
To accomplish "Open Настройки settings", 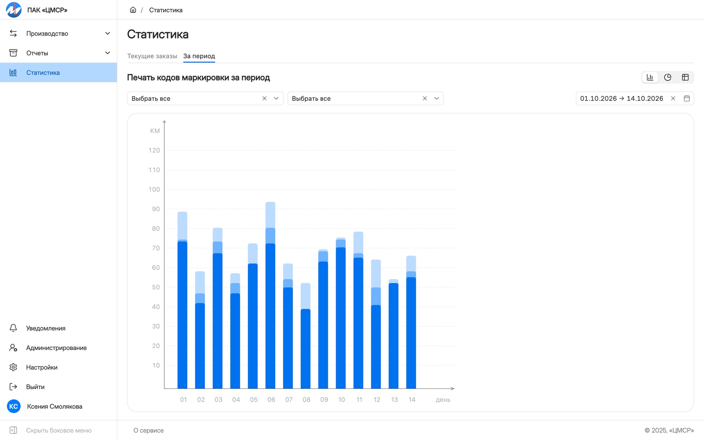I will click(59, 367).
